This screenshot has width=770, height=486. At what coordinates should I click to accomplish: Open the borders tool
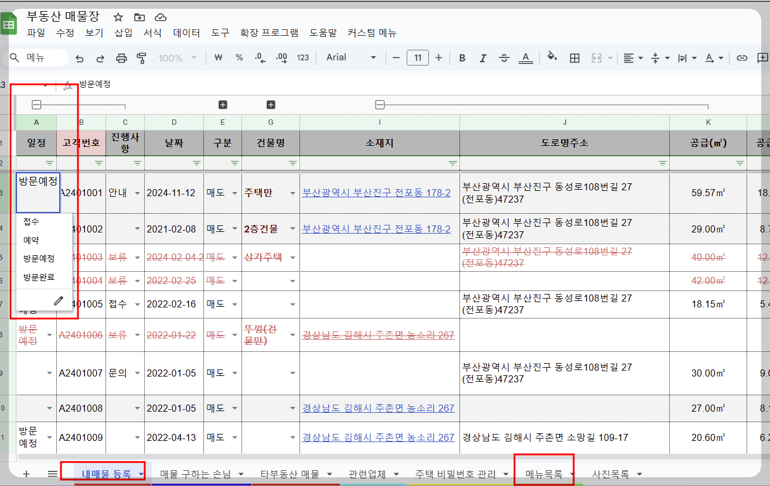click(x=574, y=57)
